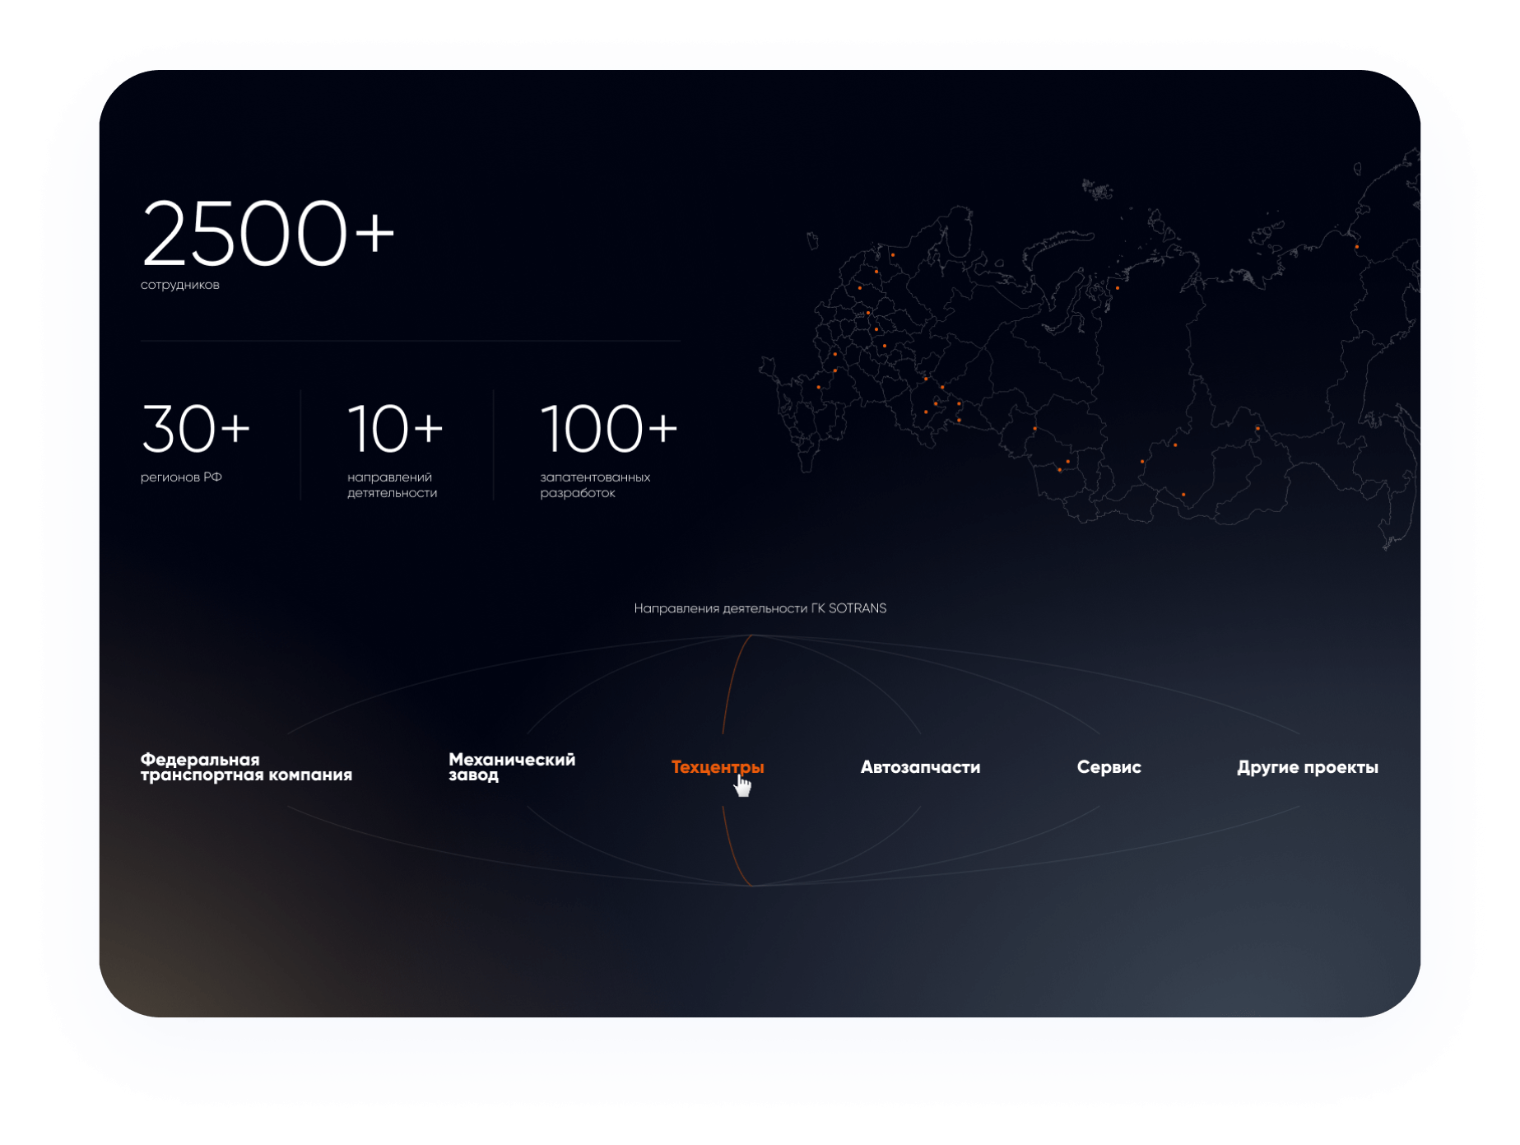The image size is (1520, 1145).
Task: Click the westernmost orange map marker
Action: [x=819, y=387]
